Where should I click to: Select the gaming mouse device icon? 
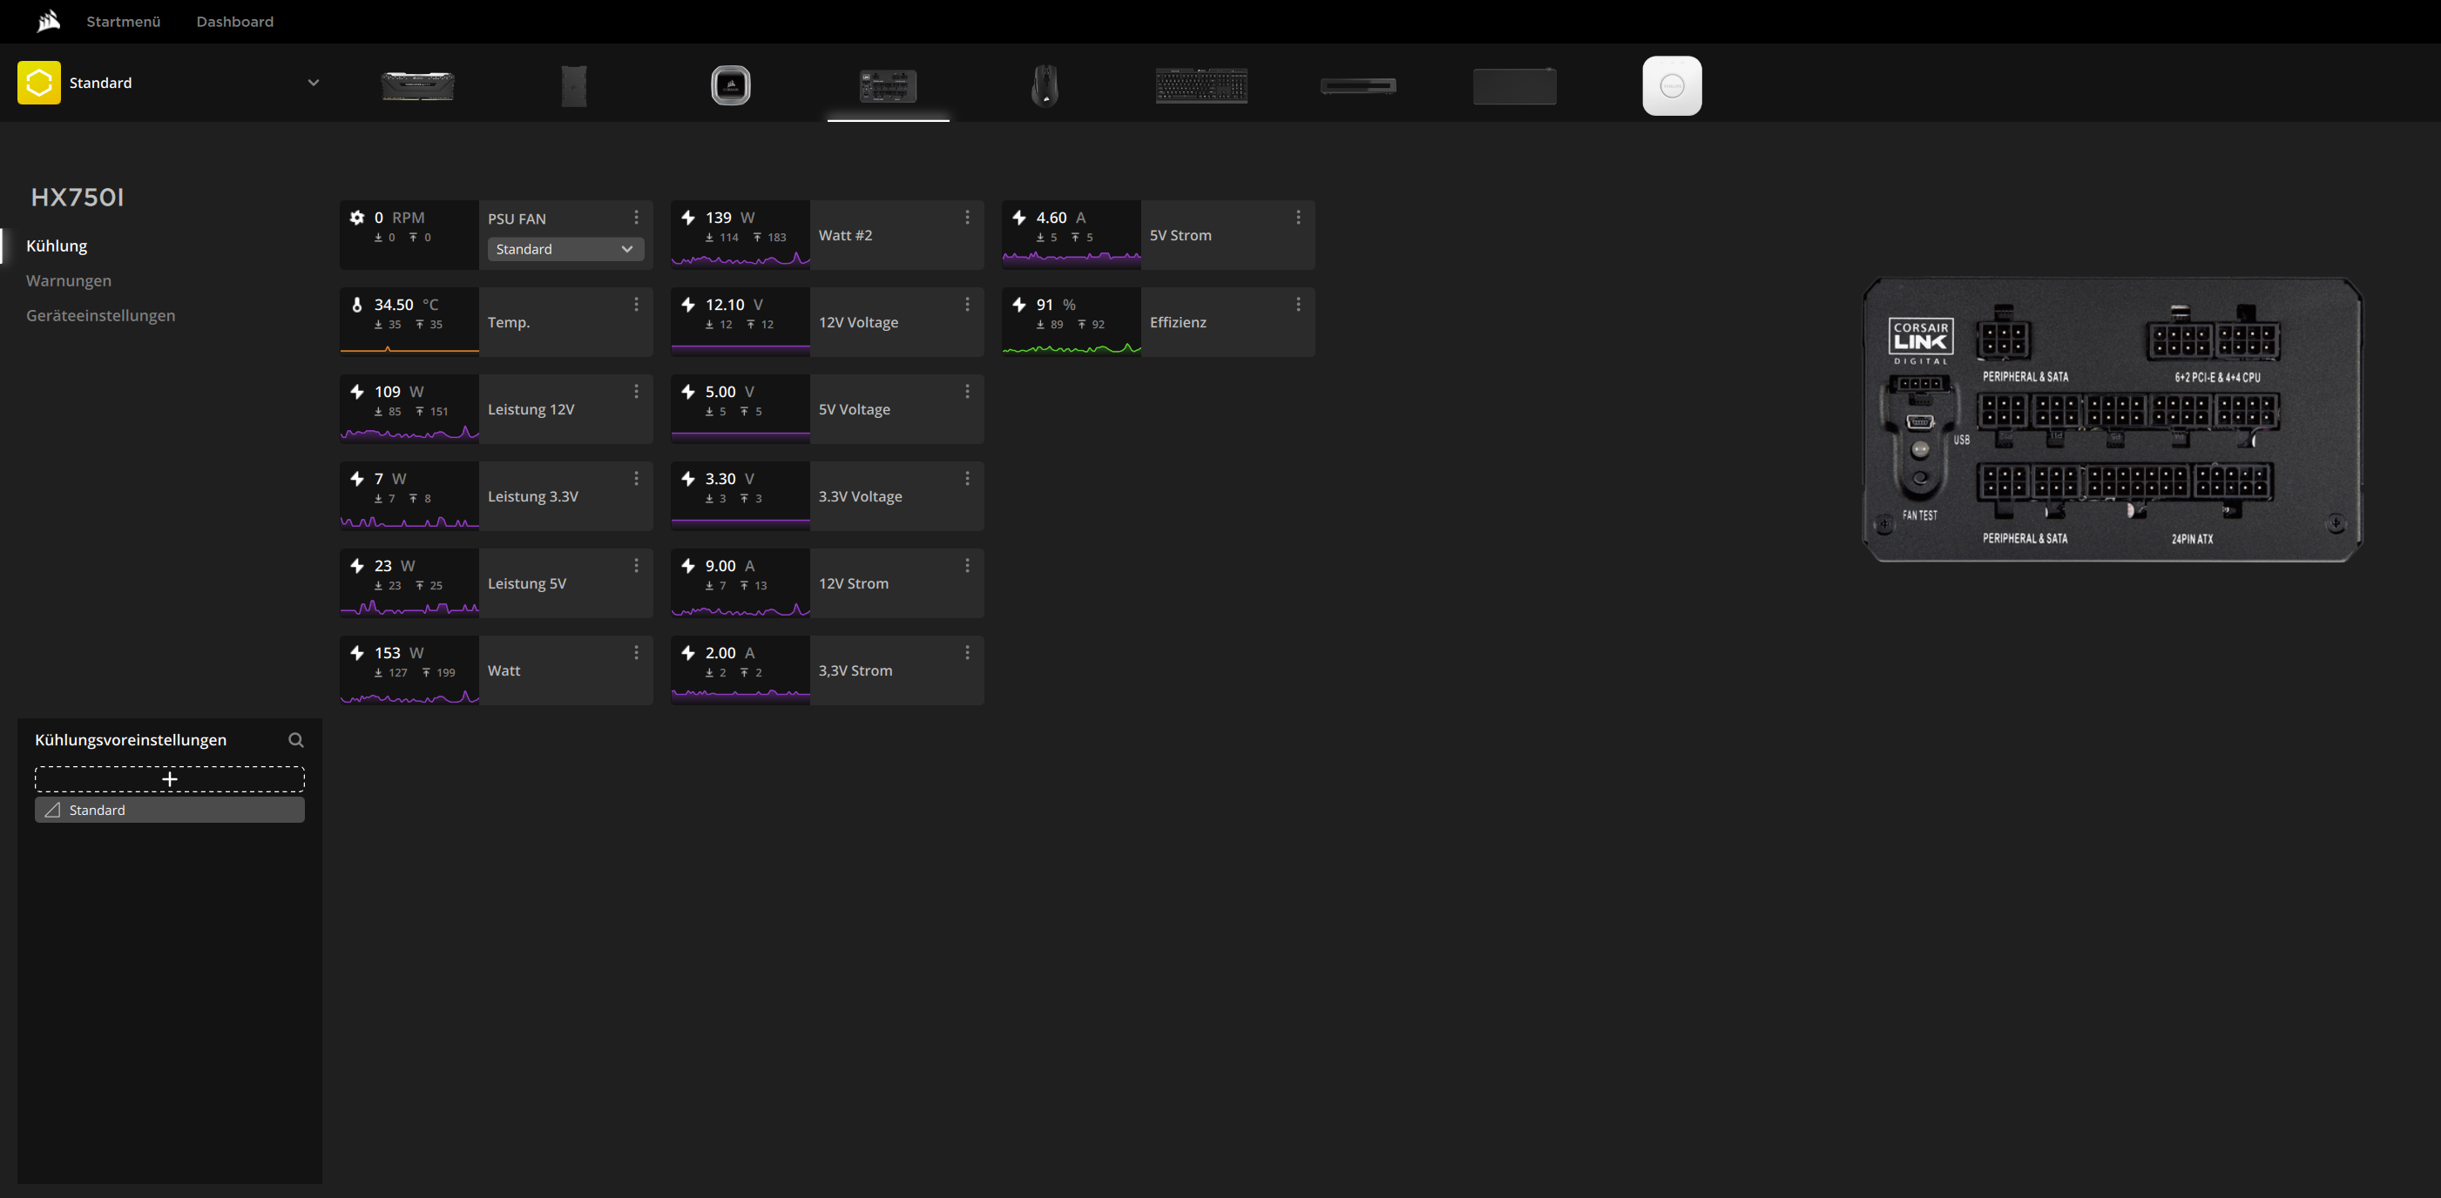(x=1045, y=85)
